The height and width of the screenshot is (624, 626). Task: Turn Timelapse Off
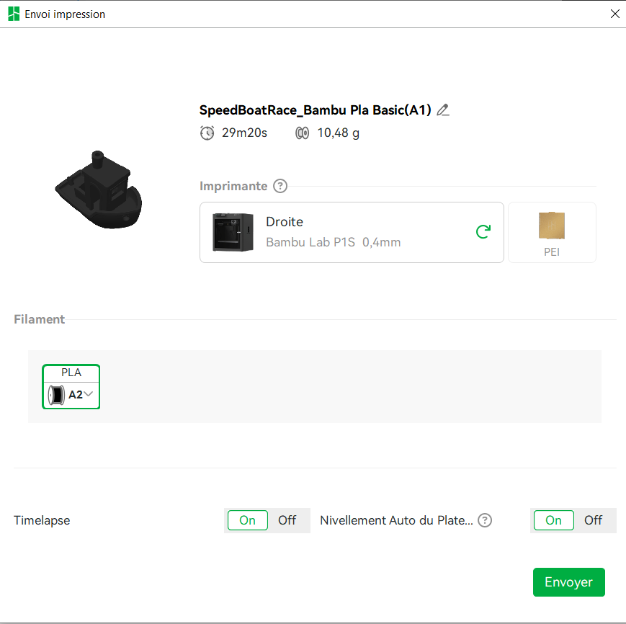tap(287, 520)
